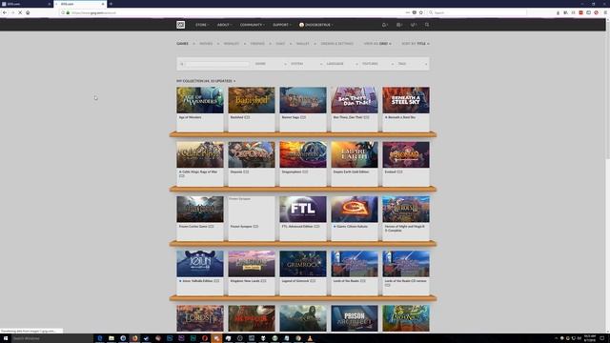Open File Explorer from the taskbar
610x343 pixels.
pyautogui.click(x=112, y=338)
